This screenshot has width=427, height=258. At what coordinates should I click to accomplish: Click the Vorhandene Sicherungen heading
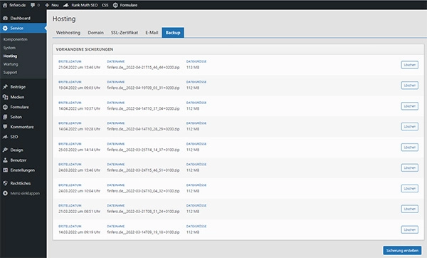click(x=85, y=49)
